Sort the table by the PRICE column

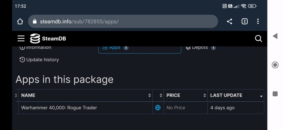click(x=185, y=95)
